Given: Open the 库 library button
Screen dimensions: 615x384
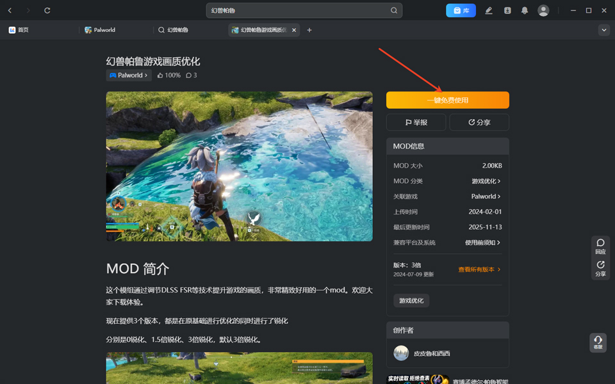Looking at the screenshot, I should 461,11.
